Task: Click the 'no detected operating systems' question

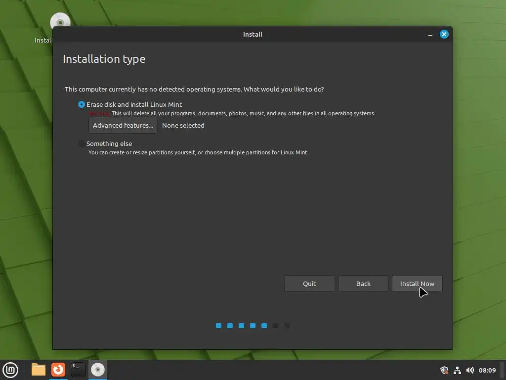Action: coord(194,89)
